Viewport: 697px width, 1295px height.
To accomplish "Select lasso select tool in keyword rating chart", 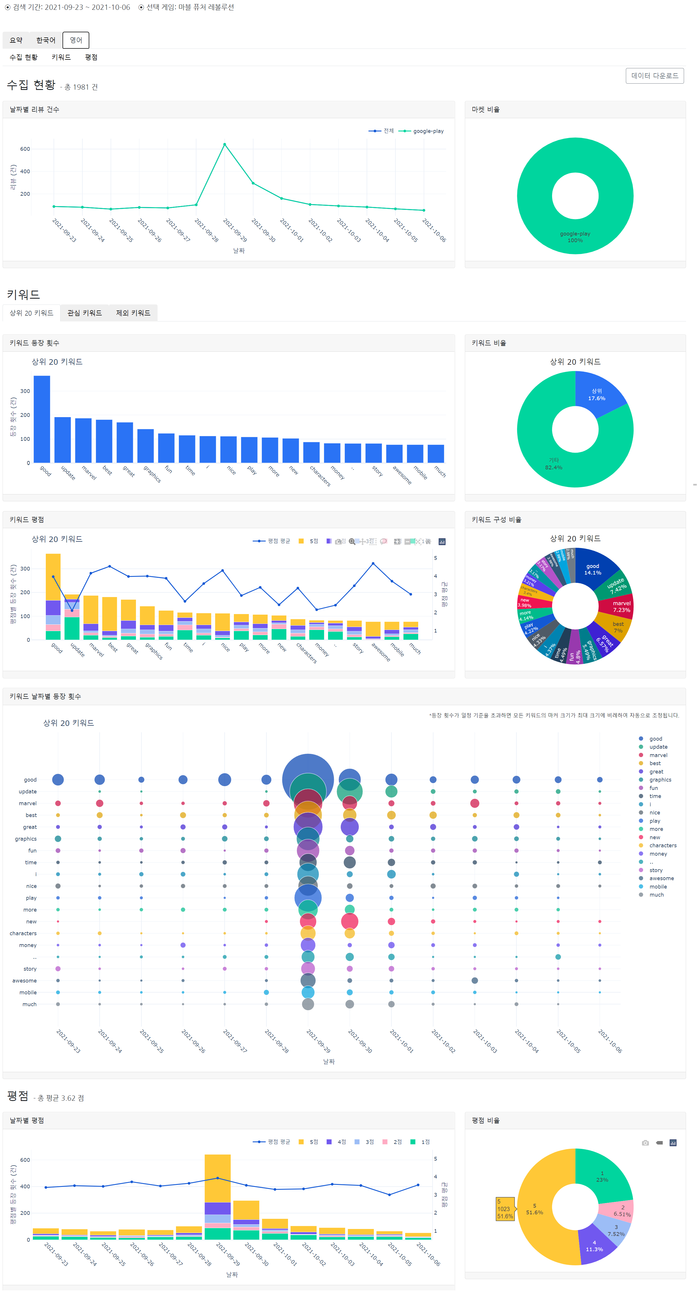I will (383, 541).
